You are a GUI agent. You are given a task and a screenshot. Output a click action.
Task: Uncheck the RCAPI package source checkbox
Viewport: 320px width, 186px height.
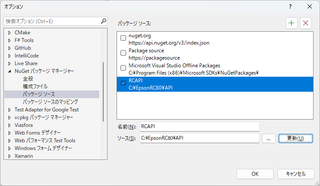pyautogui.click(x=123, y=83)
